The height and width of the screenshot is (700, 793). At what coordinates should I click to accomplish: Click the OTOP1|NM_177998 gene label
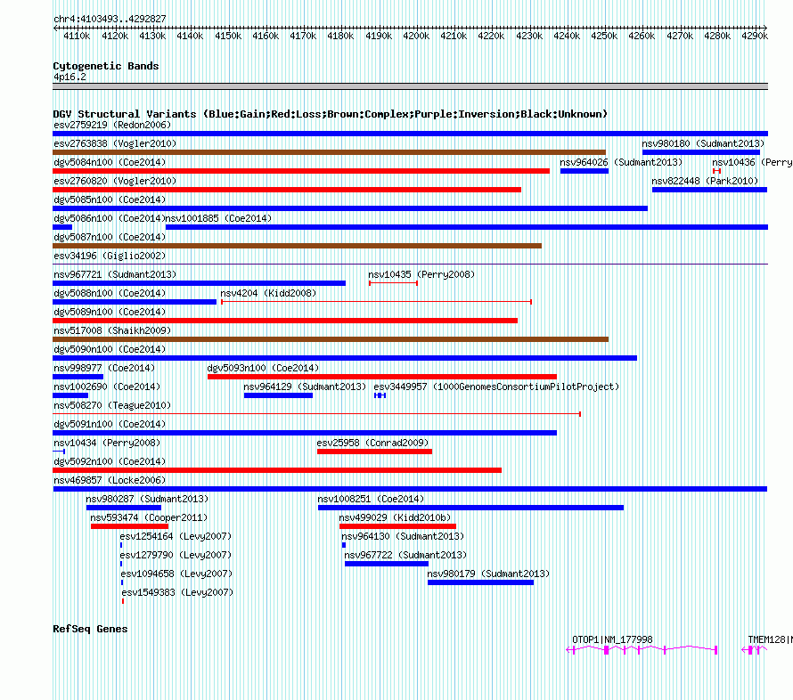tap(612, 639)
